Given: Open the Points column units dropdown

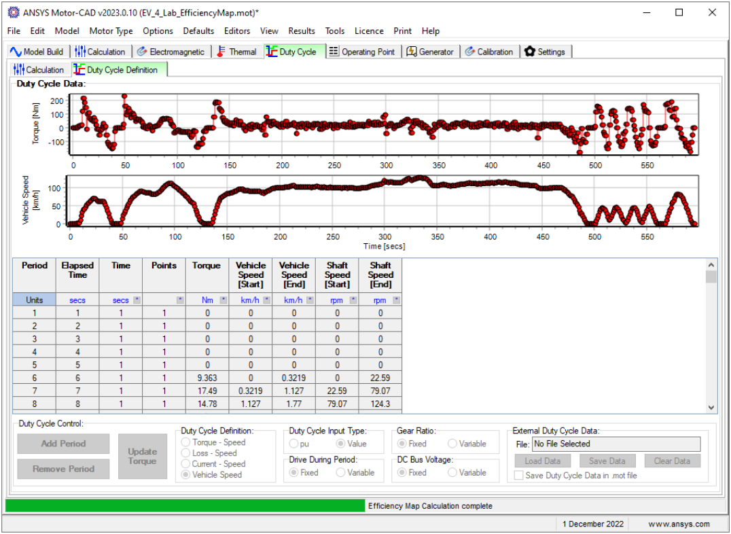Looking at the screenshot, I should coord(181,300).
